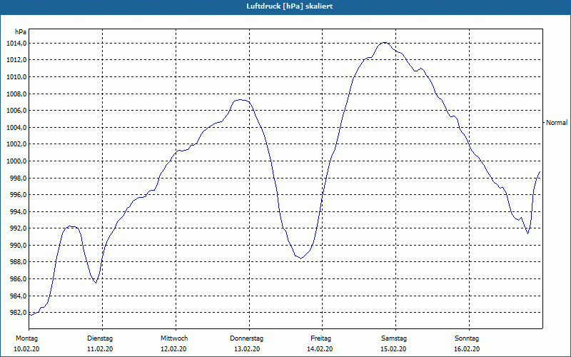Click the date 14.02.20

[x=320, y=349]
